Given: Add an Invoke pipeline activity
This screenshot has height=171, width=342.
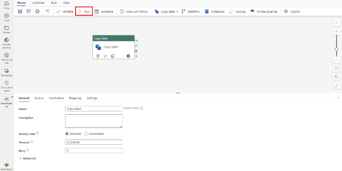Looking at the screenshot, I should [264, 12].
